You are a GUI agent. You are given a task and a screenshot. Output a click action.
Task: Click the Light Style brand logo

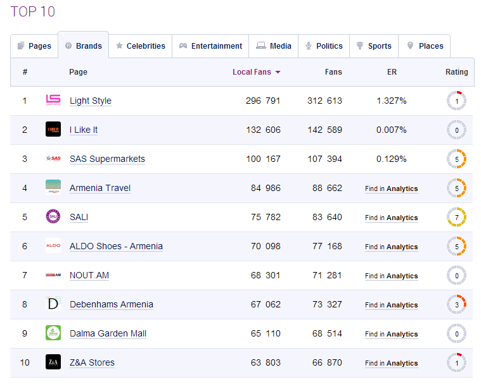(x=53, y=101)
